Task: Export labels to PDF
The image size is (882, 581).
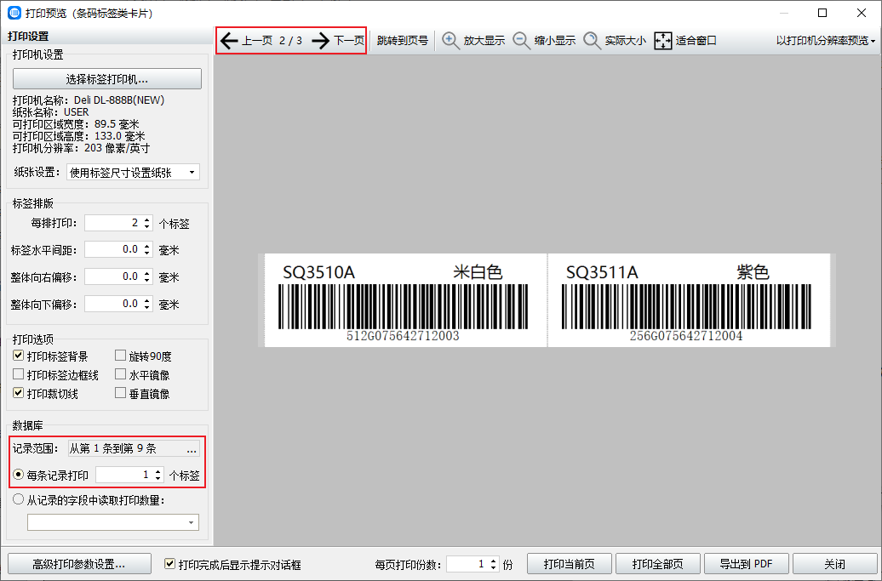Action: pos(746,564)
